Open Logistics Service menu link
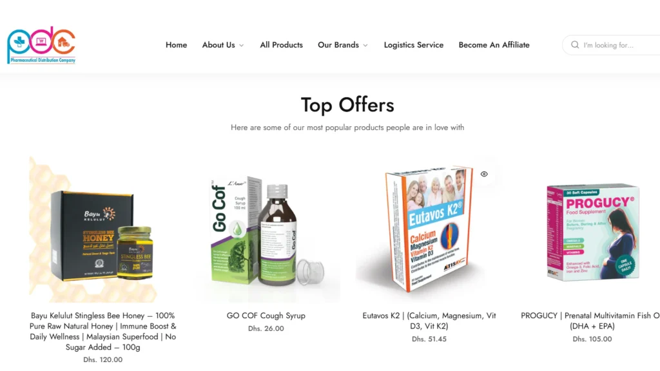660x371 pixels. coord(413,45)
